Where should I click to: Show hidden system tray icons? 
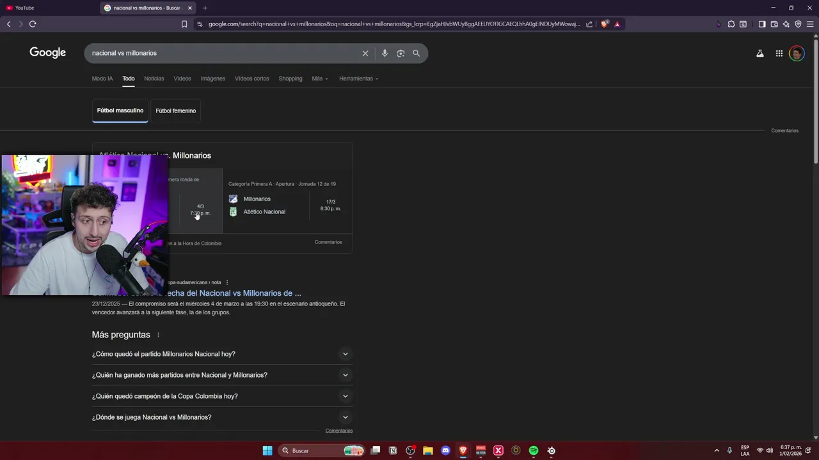click(x=717, y=450)
